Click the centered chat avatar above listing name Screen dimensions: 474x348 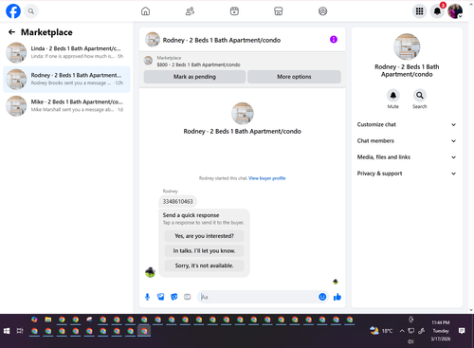[243, 113]
